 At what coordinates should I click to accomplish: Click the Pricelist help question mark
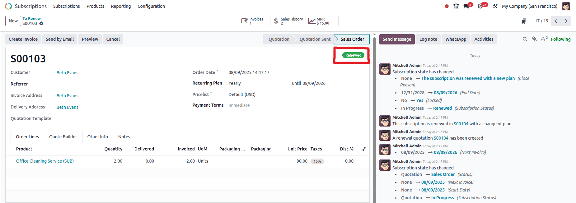coord(211,93)
